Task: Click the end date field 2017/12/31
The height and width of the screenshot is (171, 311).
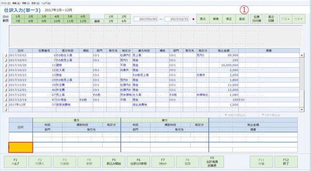Action: coord(176,19)
